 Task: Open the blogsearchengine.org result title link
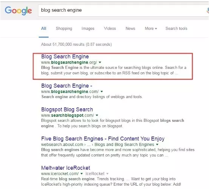65,57
